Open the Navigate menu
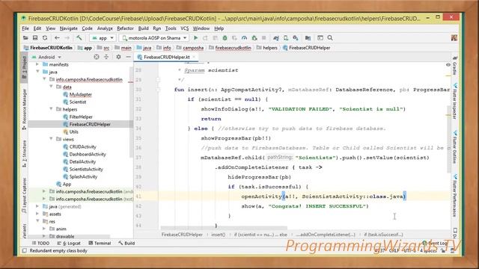Image resolution: width=479 pixels, height=269 pixels. coord(68,28)
